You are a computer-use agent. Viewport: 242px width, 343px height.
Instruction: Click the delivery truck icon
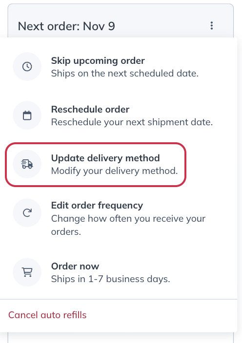click(27, 164)
